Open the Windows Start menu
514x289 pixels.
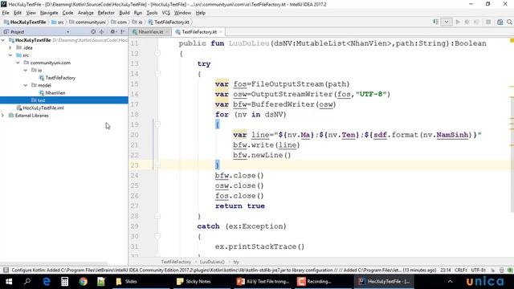[9, 282]
